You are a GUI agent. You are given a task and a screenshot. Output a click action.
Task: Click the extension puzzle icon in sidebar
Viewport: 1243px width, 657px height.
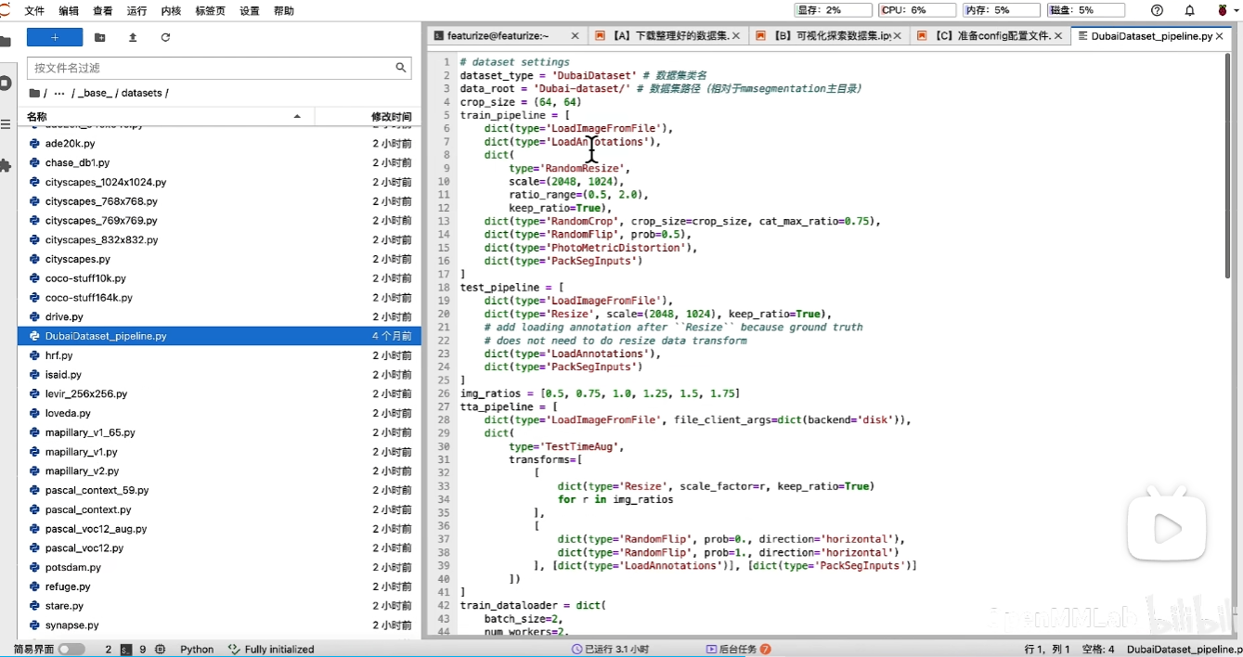tap(6, 165)
